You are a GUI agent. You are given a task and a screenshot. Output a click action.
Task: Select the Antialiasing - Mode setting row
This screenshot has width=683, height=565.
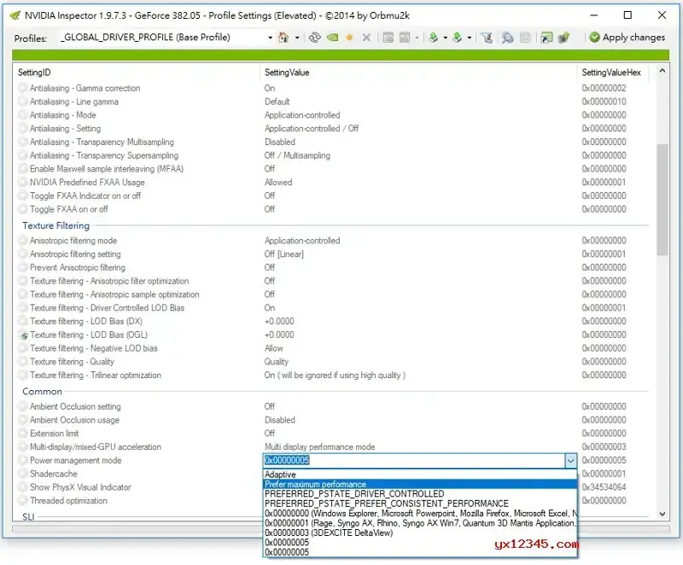coord(333,115)
